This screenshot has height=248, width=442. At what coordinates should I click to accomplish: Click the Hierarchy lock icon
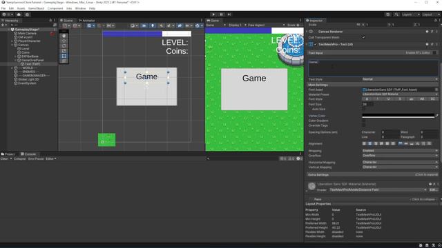tap(50, 20)
